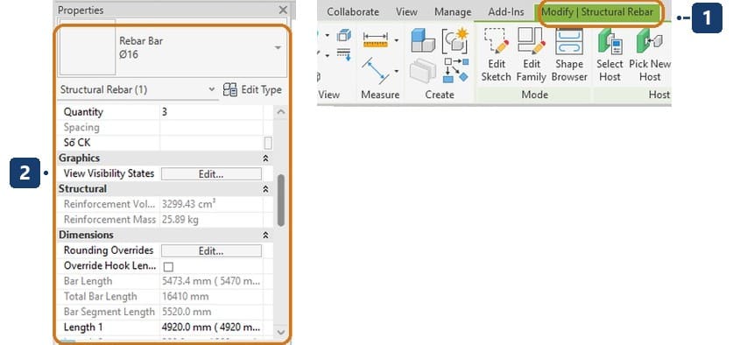This screenshot has height=345, width=733.
Task: Click the Linework icon with blue arrow
Action: (343, 53)
